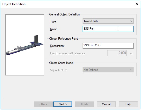Screen dimensions: 141x110
Task: Open the Squat Method dropdown
Action: coord(108,70)
